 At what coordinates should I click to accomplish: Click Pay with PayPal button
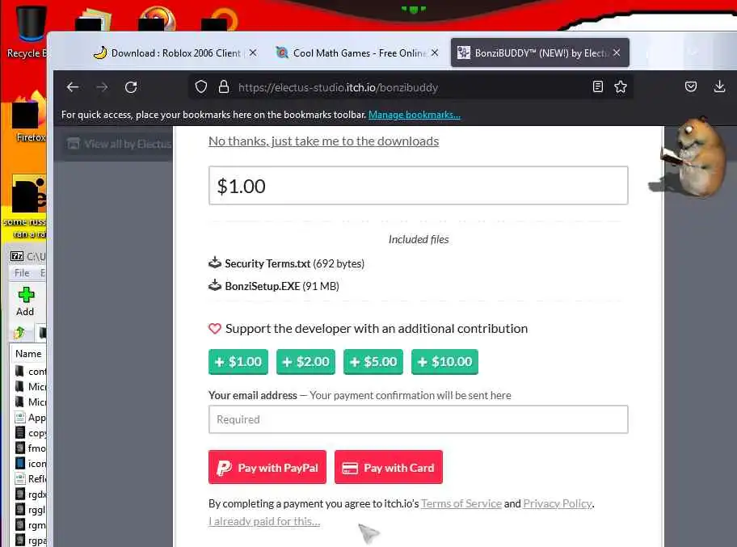(267, 467)
